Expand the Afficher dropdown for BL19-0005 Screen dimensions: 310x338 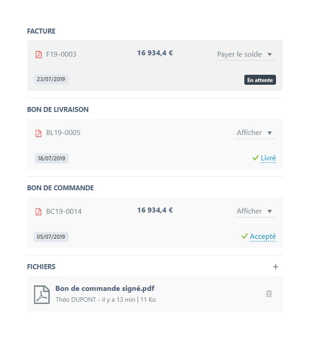point(255,133)
